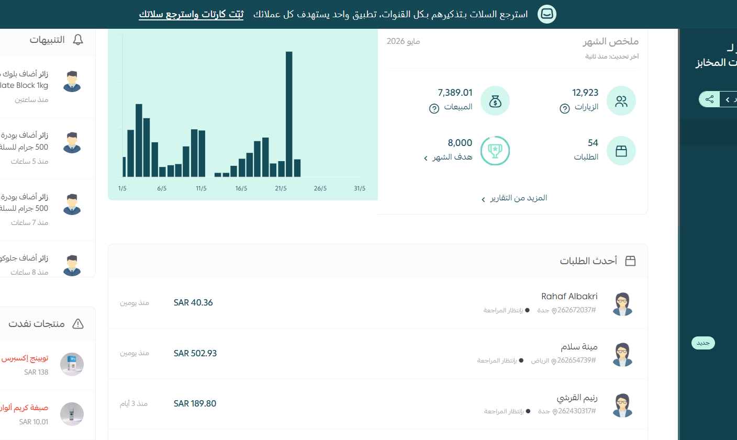Click Rahaf Albakri customer avatar
The height and width of the screenshot is (440, 737).
pos(622,303)
